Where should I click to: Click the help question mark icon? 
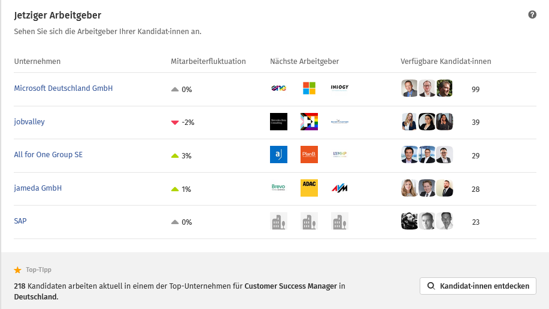click(532, 15)
